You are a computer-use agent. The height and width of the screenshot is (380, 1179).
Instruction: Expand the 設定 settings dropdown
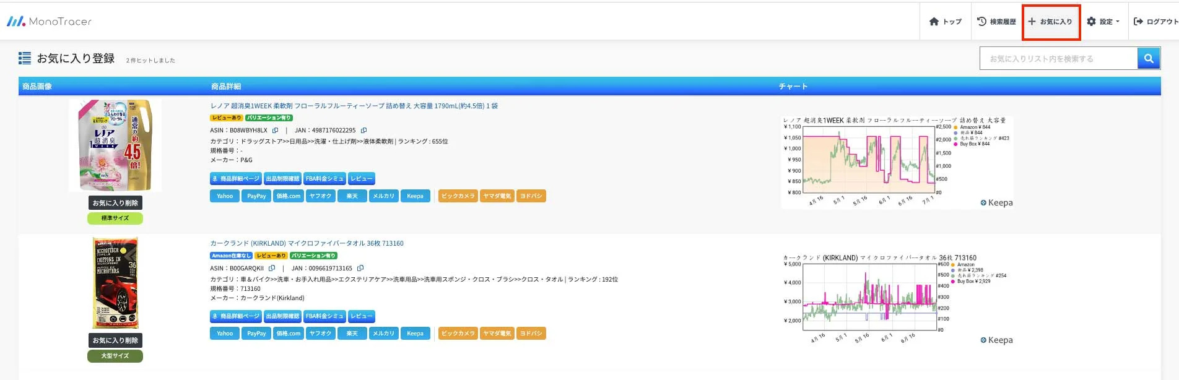point(1103,22)
